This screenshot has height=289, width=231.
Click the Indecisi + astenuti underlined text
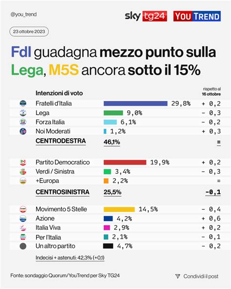click(x=70, y=258)
